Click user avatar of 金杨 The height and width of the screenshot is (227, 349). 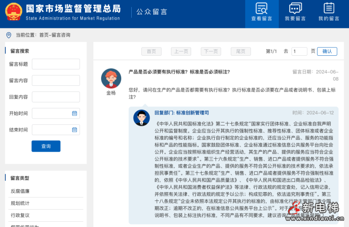(111, 78)
